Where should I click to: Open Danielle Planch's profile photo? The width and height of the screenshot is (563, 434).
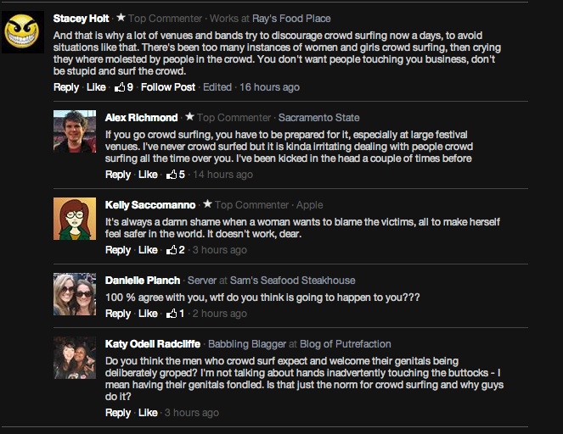coord(75,294)
